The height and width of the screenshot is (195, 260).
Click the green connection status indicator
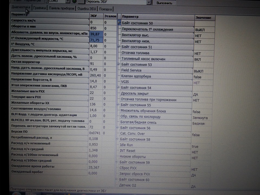pyautogui.click(x=74, y=1)
